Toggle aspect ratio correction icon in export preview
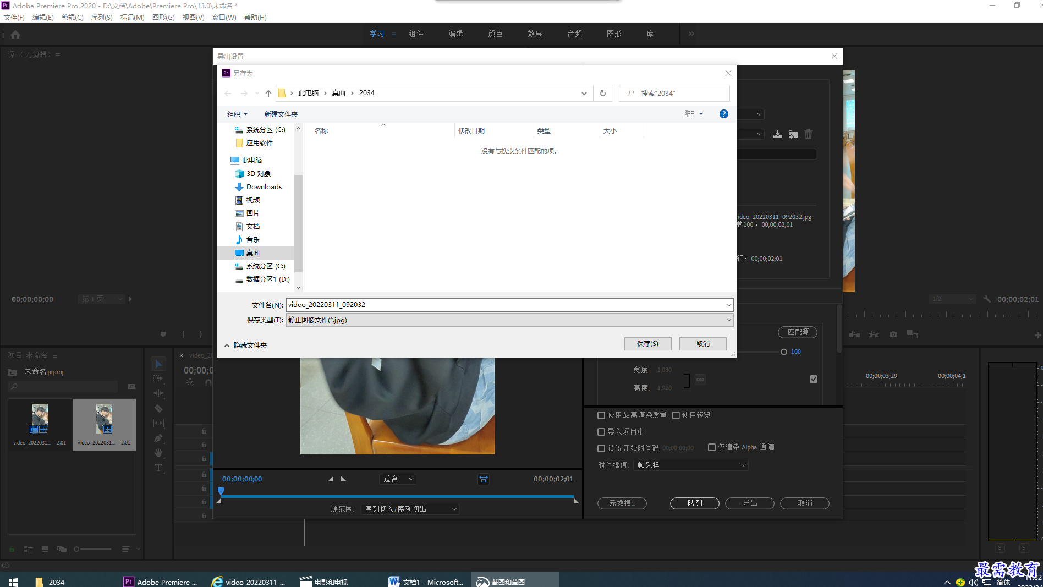The image size is (1043, 587). [484, 479]
